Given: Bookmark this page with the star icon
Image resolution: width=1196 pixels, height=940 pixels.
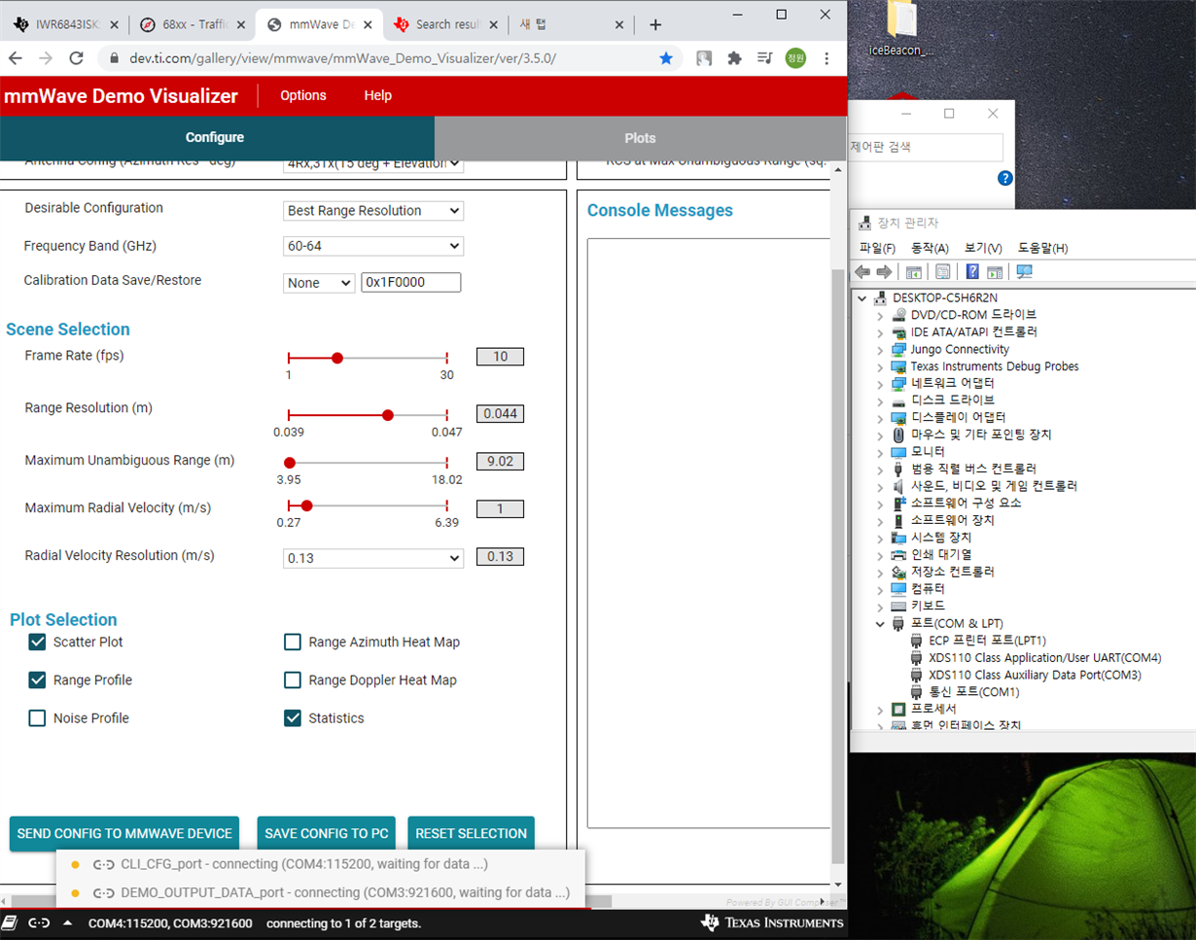Looking at the screenshot, I should coord(666,58).
